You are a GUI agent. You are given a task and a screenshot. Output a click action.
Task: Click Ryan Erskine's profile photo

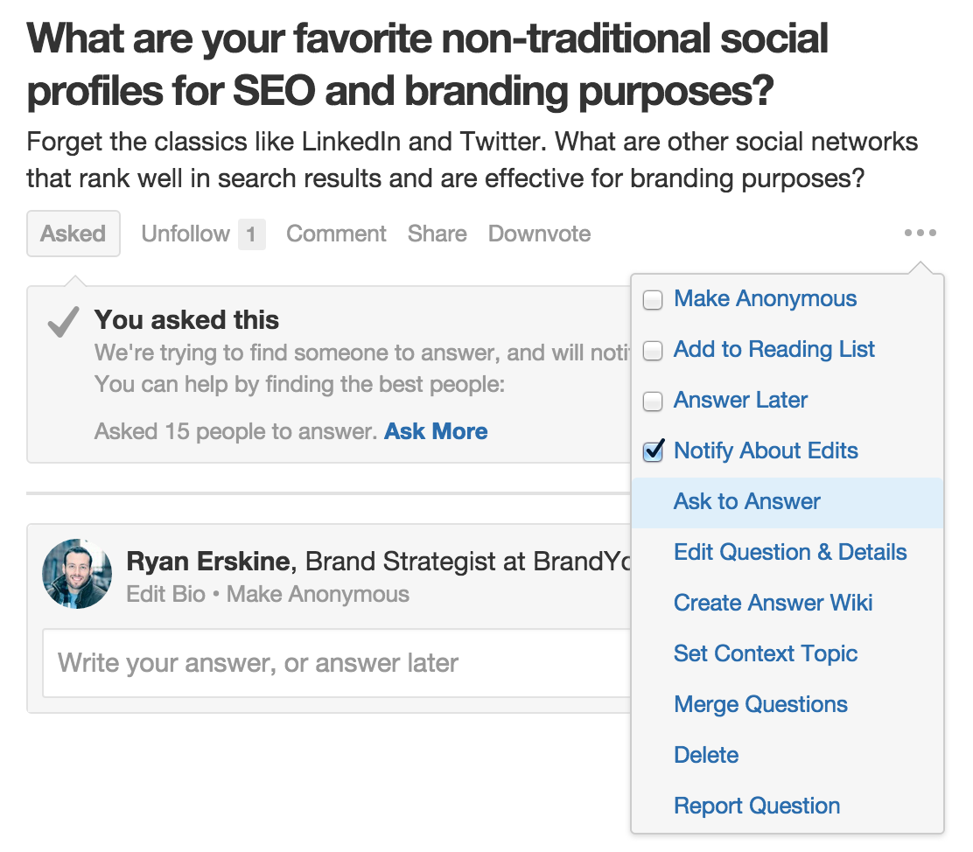point(77,573)
